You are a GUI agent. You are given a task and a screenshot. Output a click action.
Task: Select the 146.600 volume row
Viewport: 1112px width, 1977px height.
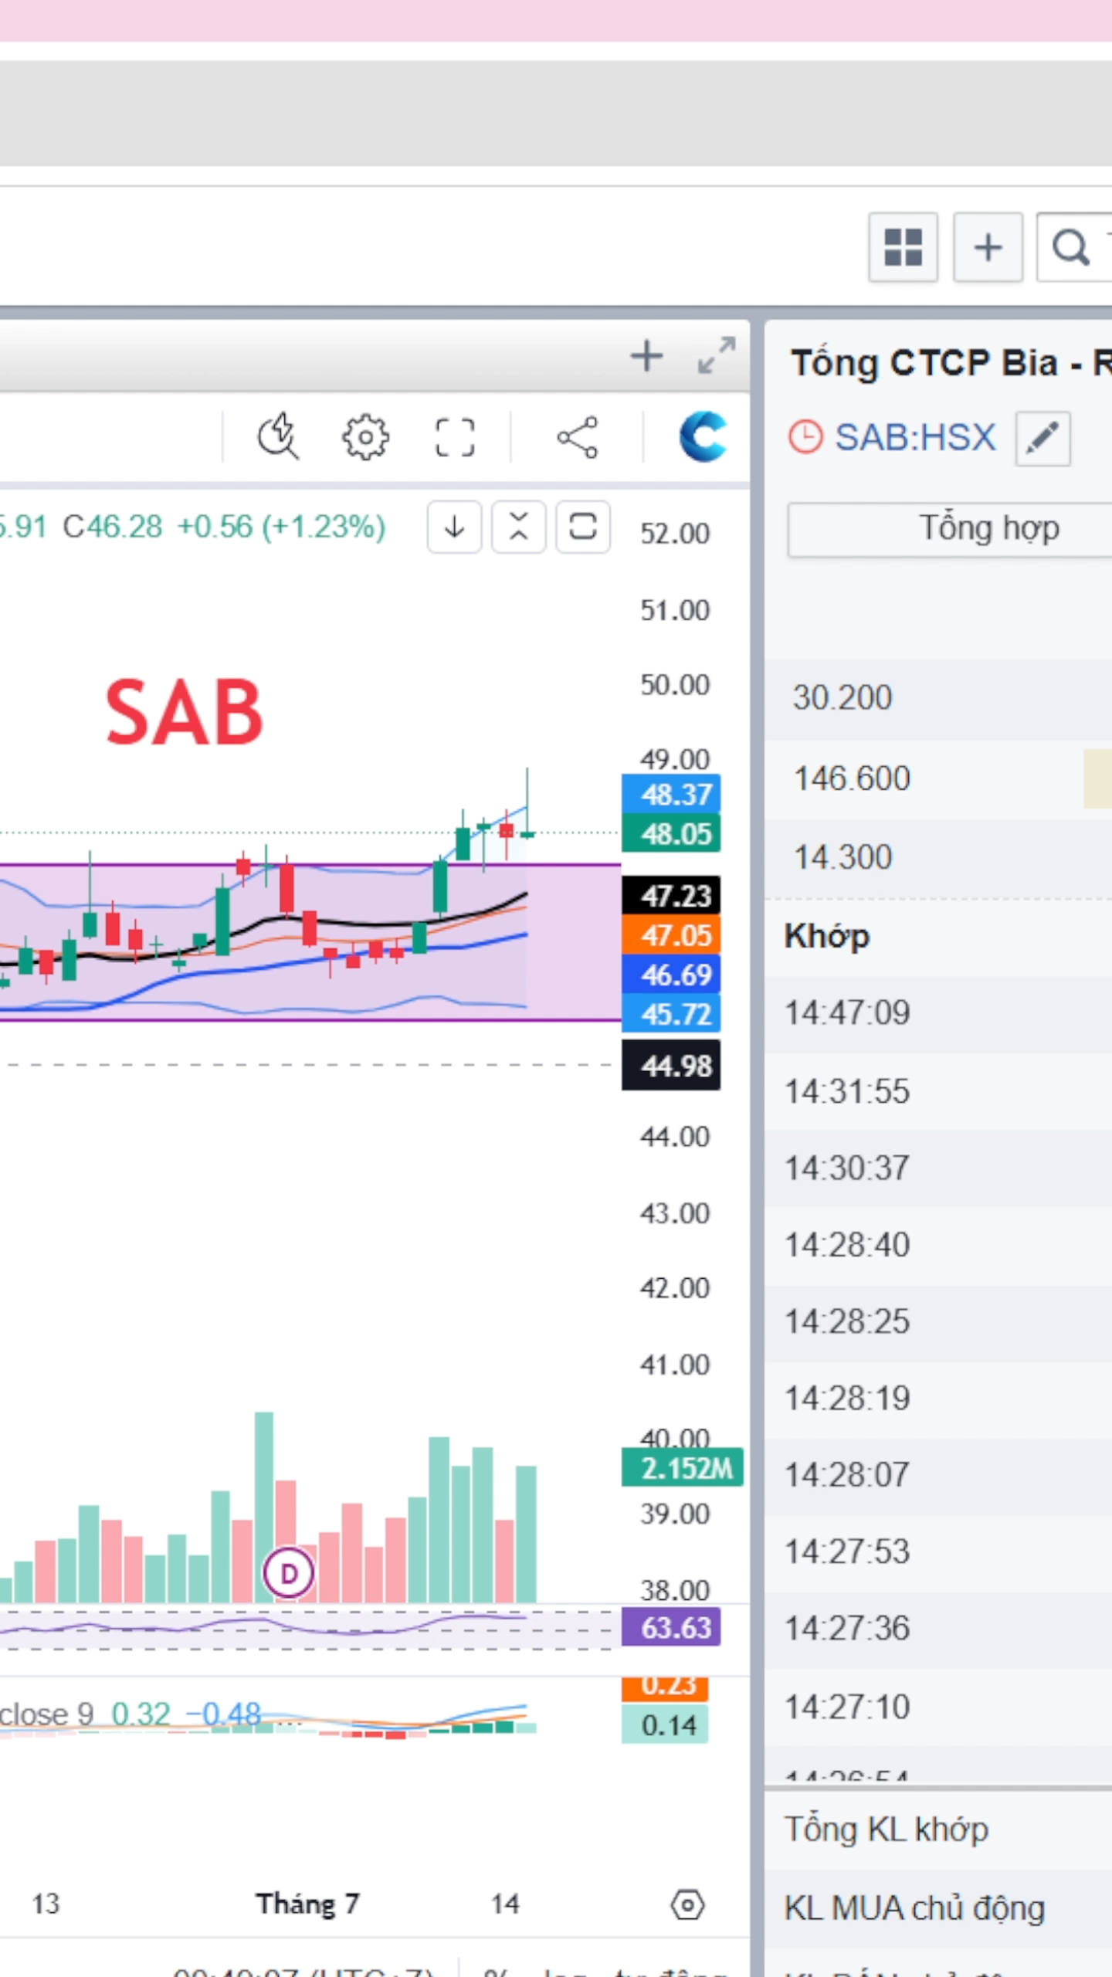[x=938, y=779]
